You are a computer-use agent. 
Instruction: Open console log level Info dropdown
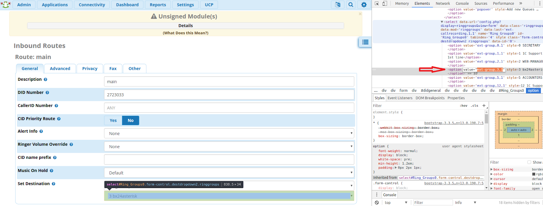466,203
